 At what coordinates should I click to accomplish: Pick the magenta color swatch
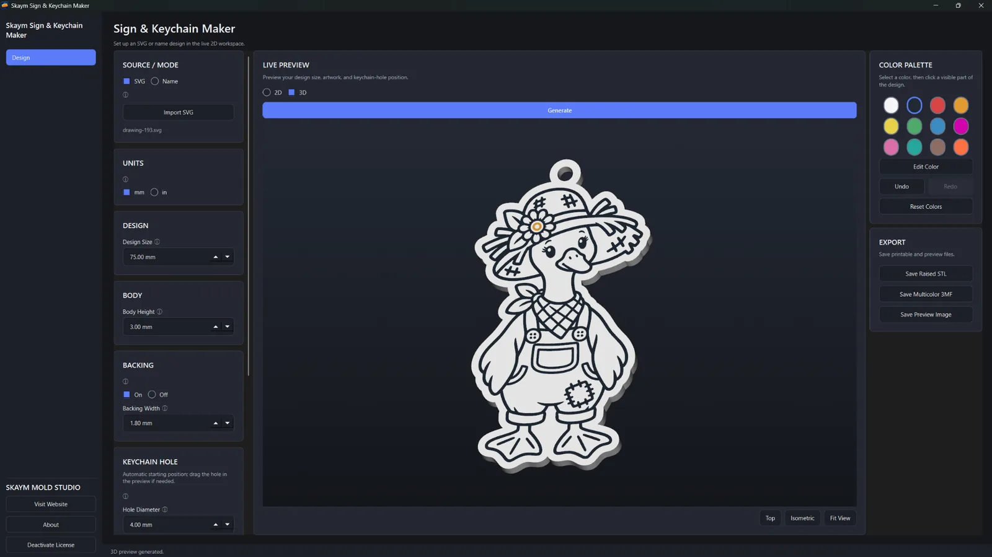click(x=961, y=126)
